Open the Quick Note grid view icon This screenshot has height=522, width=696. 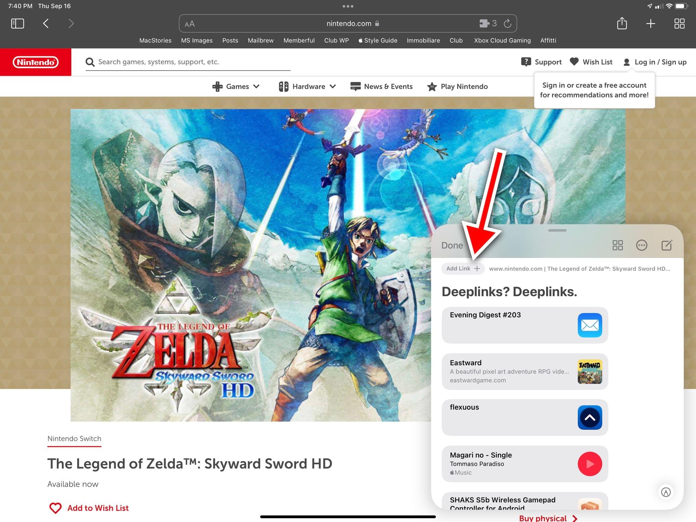(617, 245)
